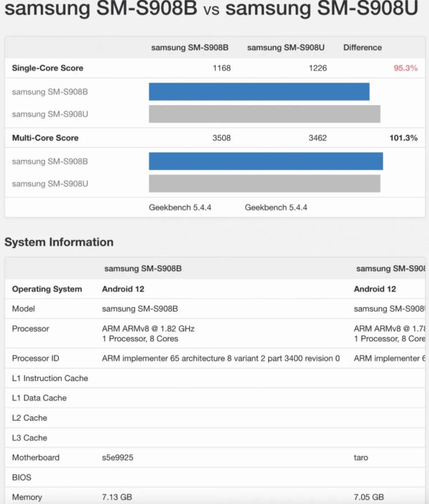Click the blue Multi-Core bar for SM-S908B

click(x=266, y=161)
